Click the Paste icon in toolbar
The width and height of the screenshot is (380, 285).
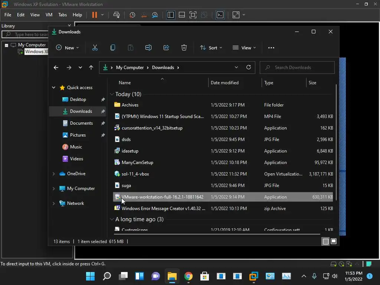pos(131,48)
